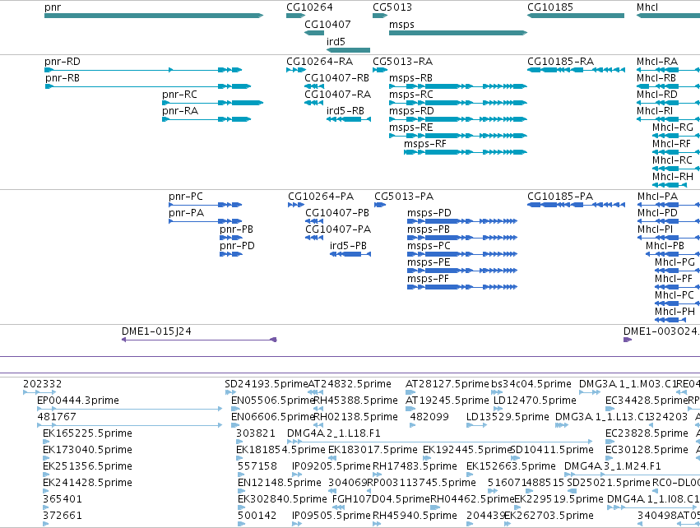
Task: Click the Mhcl gene label
Action: pyautogui.click(x=647, y=7)
